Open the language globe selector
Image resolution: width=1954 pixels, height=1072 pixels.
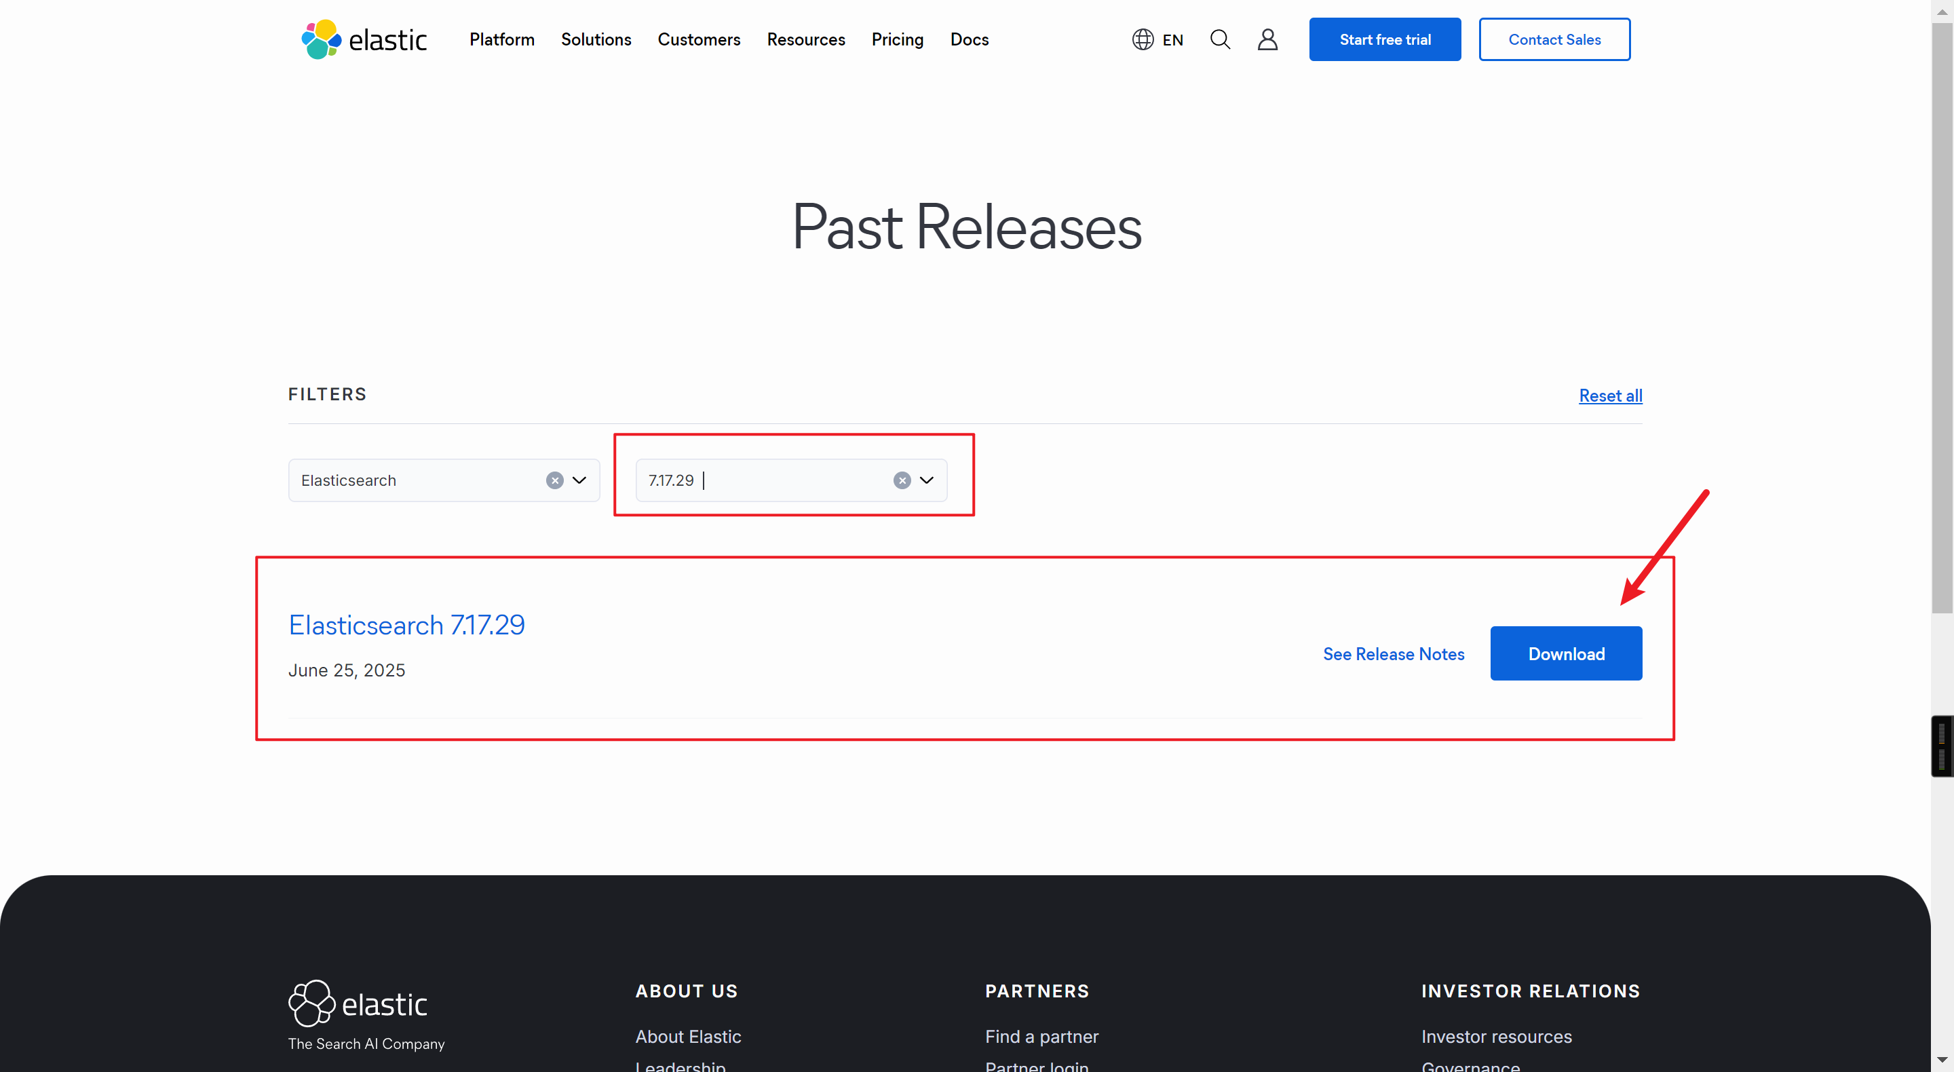pos(1143,39)
